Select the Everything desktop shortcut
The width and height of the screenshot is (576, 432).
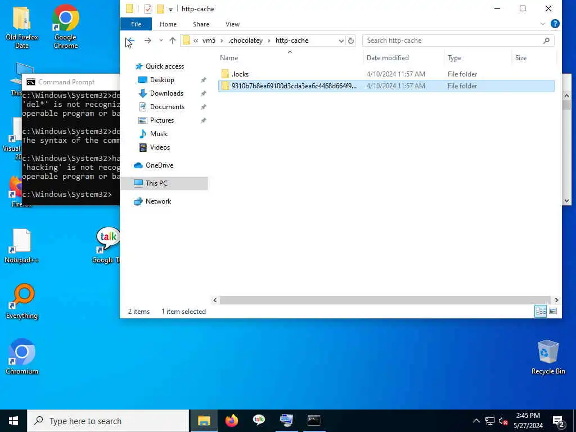(x=22, y=301)
